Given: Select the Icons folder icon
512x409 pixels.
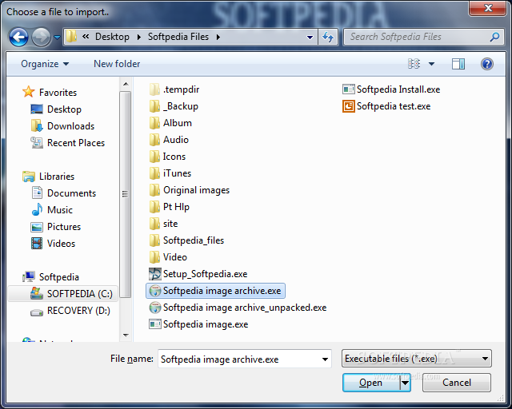Looking at the screenshot, I should click(154, 157).
